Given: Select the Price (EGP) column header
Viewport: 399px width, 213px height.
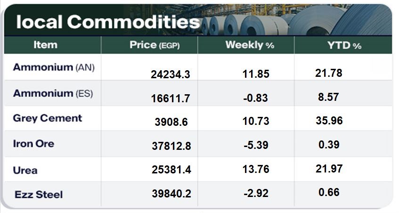Looking at the screenshot, I should pos(155,45).
